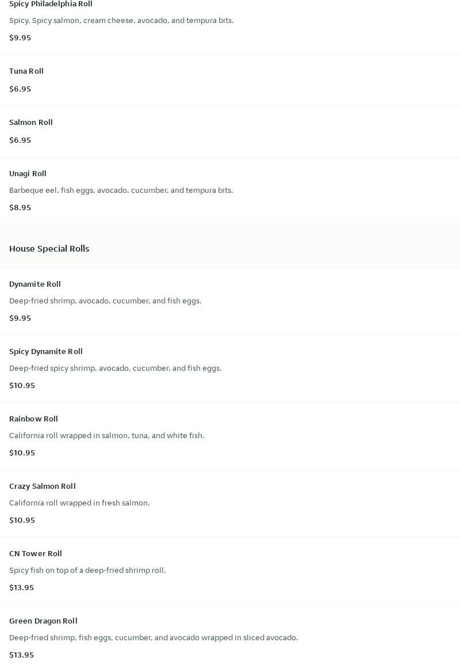Select the Spicy Dynamite Roll title
Viewport: 460px width, 665px height.
pos(46,352)
